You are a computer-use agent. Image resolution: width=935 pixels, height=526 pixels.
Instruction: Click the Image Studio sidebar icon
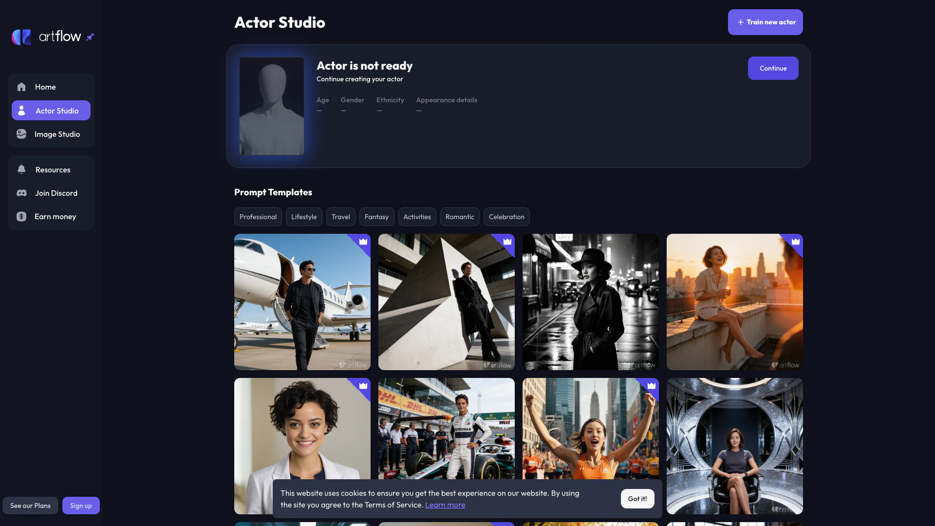pos(21,134)
